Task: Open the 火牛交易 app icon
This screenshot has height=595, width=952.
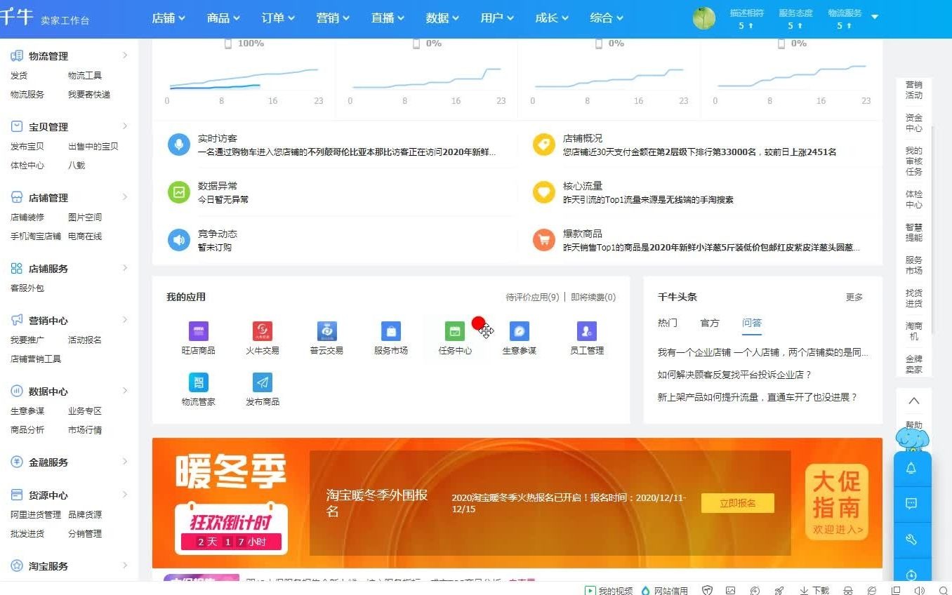Action: tap(263, 331)
